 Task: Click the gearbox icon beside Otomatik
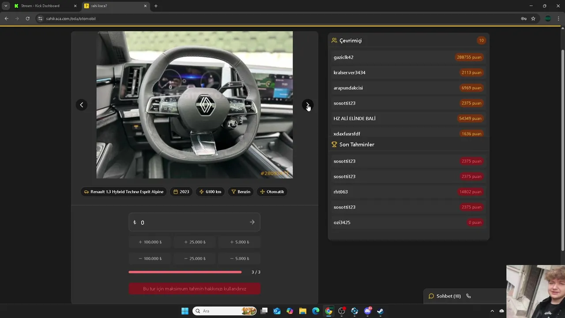coord(263,192)
